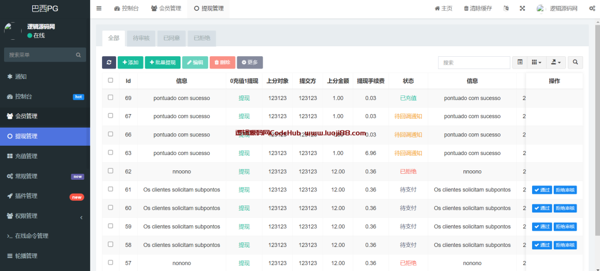Image resolution: width=600 pixels, height=271 pixels.
Task: Click the 6.96 fee value in row 63
Action: [370, 153]
